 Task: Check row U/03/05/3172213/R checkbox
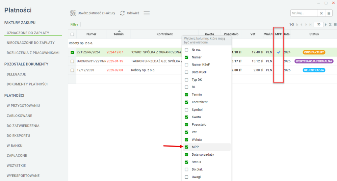coord(72,62)
